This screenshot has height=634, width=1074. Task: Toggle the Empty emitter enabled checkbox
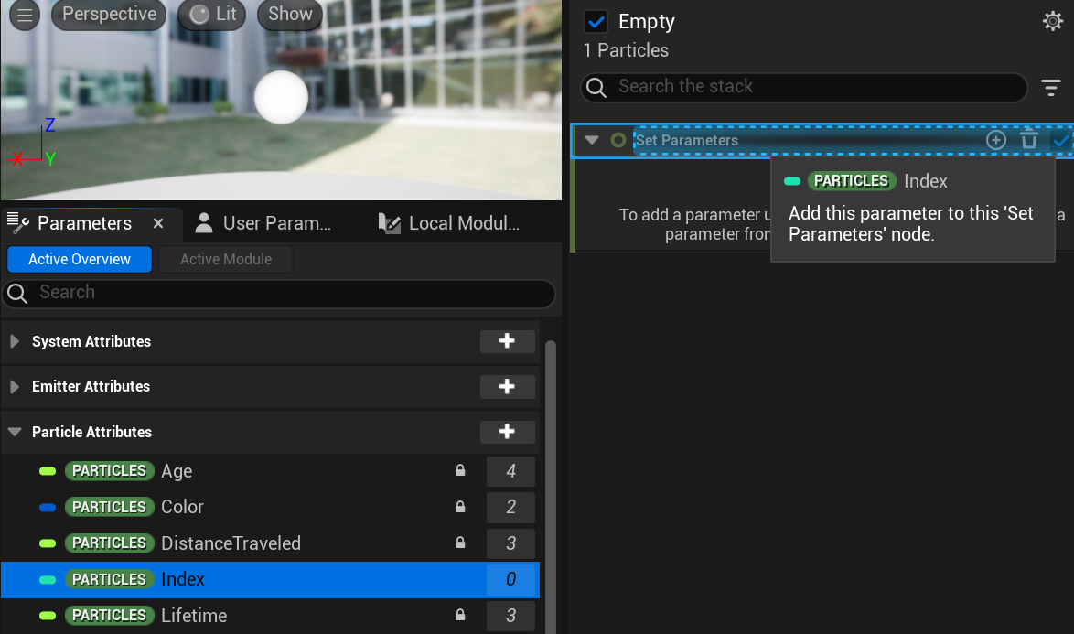coord(596,22)
